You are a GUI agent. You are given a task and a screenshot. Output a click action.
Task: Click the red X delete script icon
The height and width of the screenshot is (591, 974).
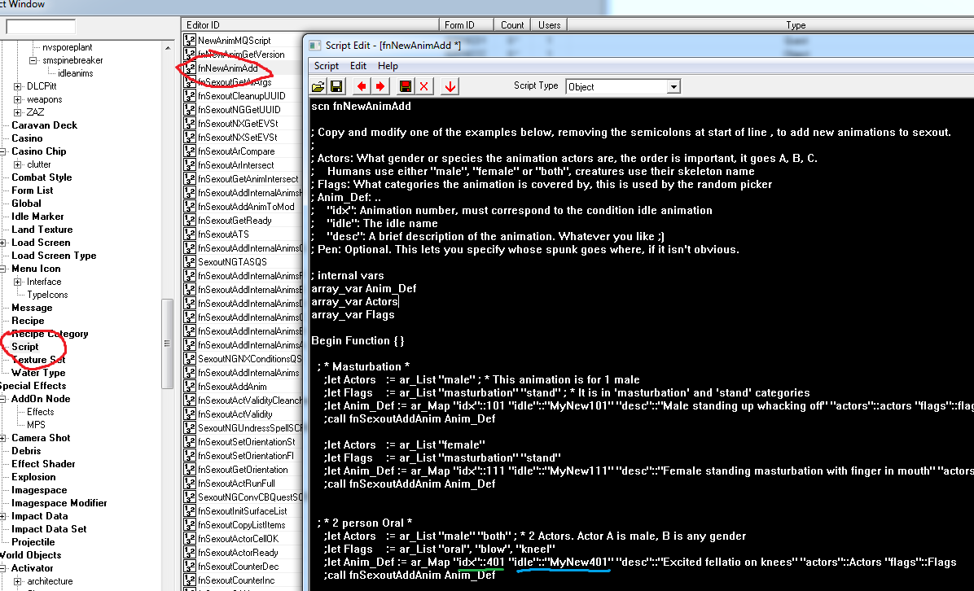[x=424, y=86]
